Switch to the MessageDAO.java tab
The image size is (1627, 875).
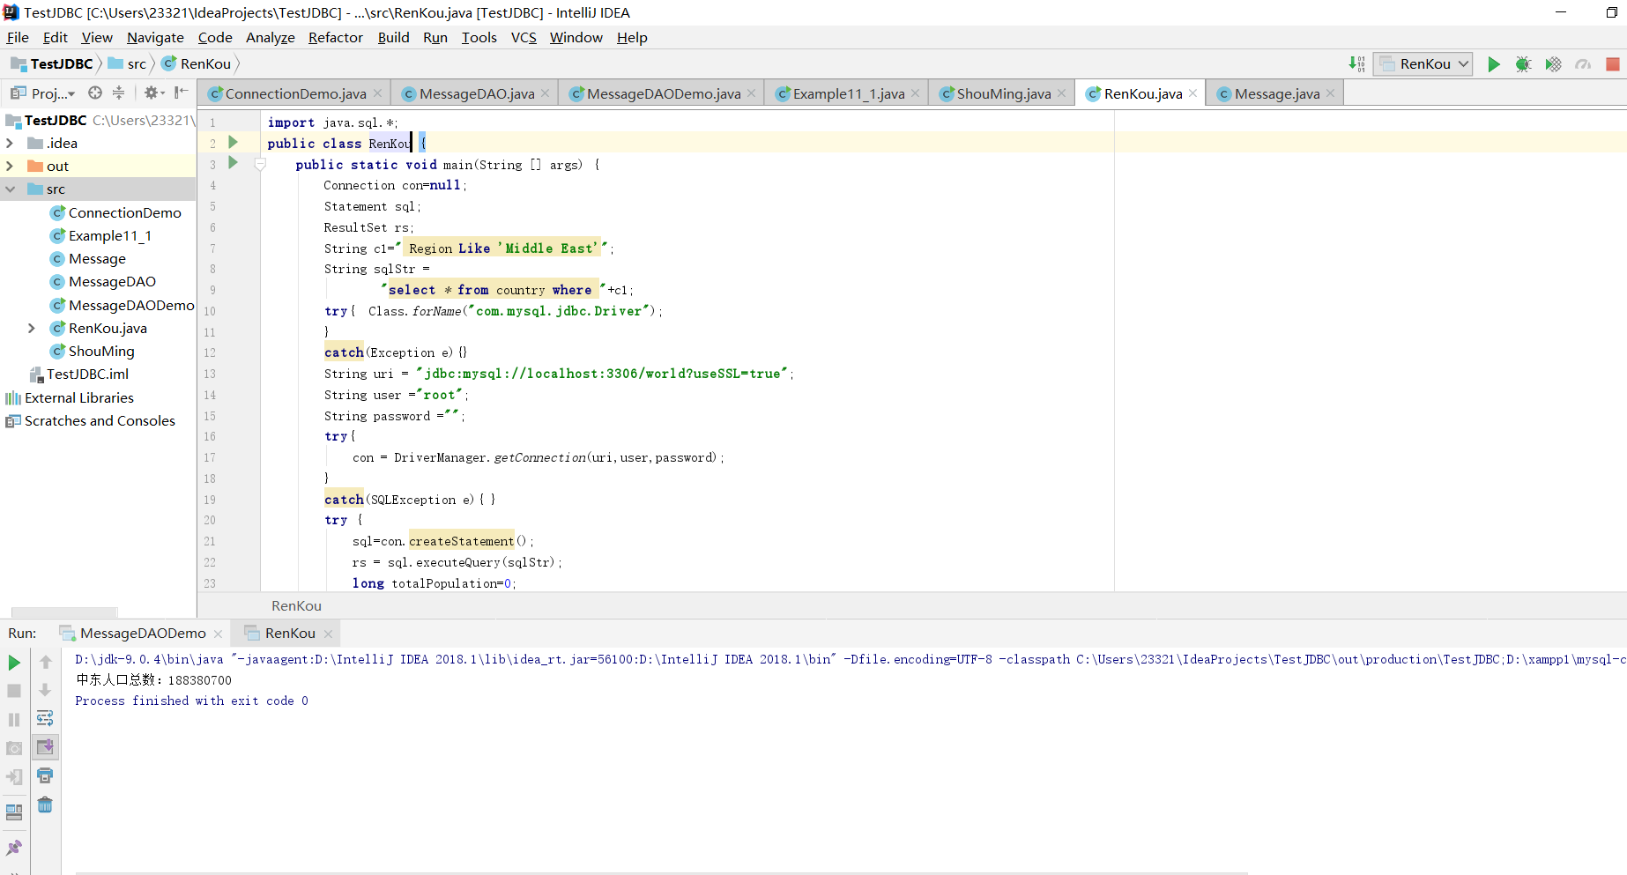coord(476,93)
